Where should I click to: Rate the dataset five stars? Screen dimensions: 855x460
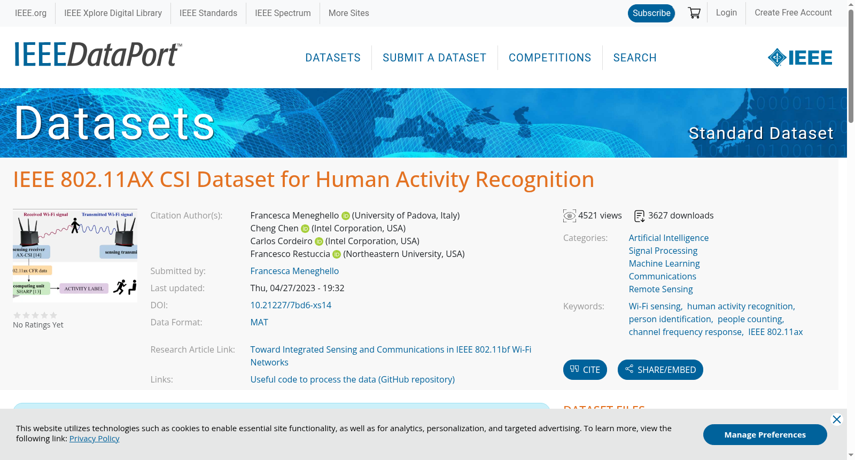pyautogui.click(x=53, y=315)
